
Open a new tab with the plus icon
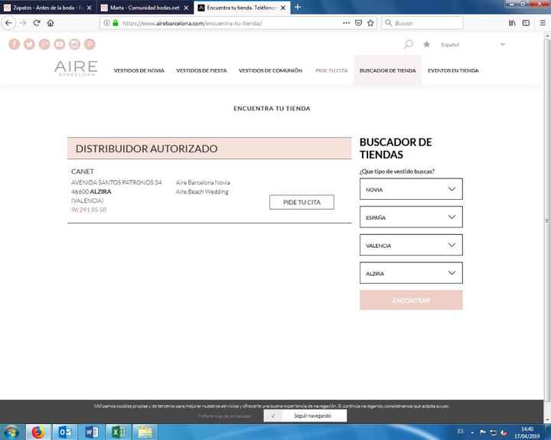pyautogui.click(x=298, y=7)
